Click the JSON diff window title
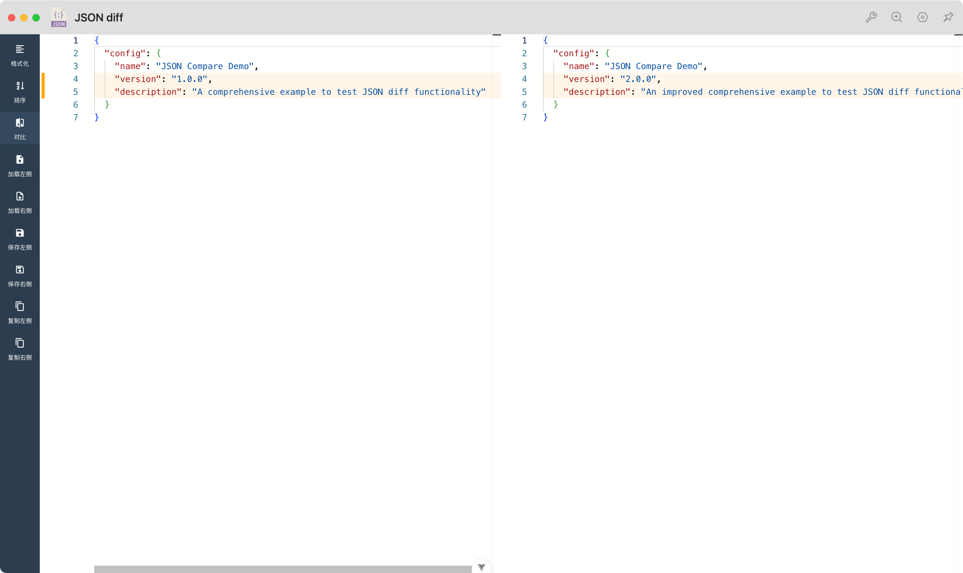This screenshot has width=963, height=573. click(x=99, y=17)
